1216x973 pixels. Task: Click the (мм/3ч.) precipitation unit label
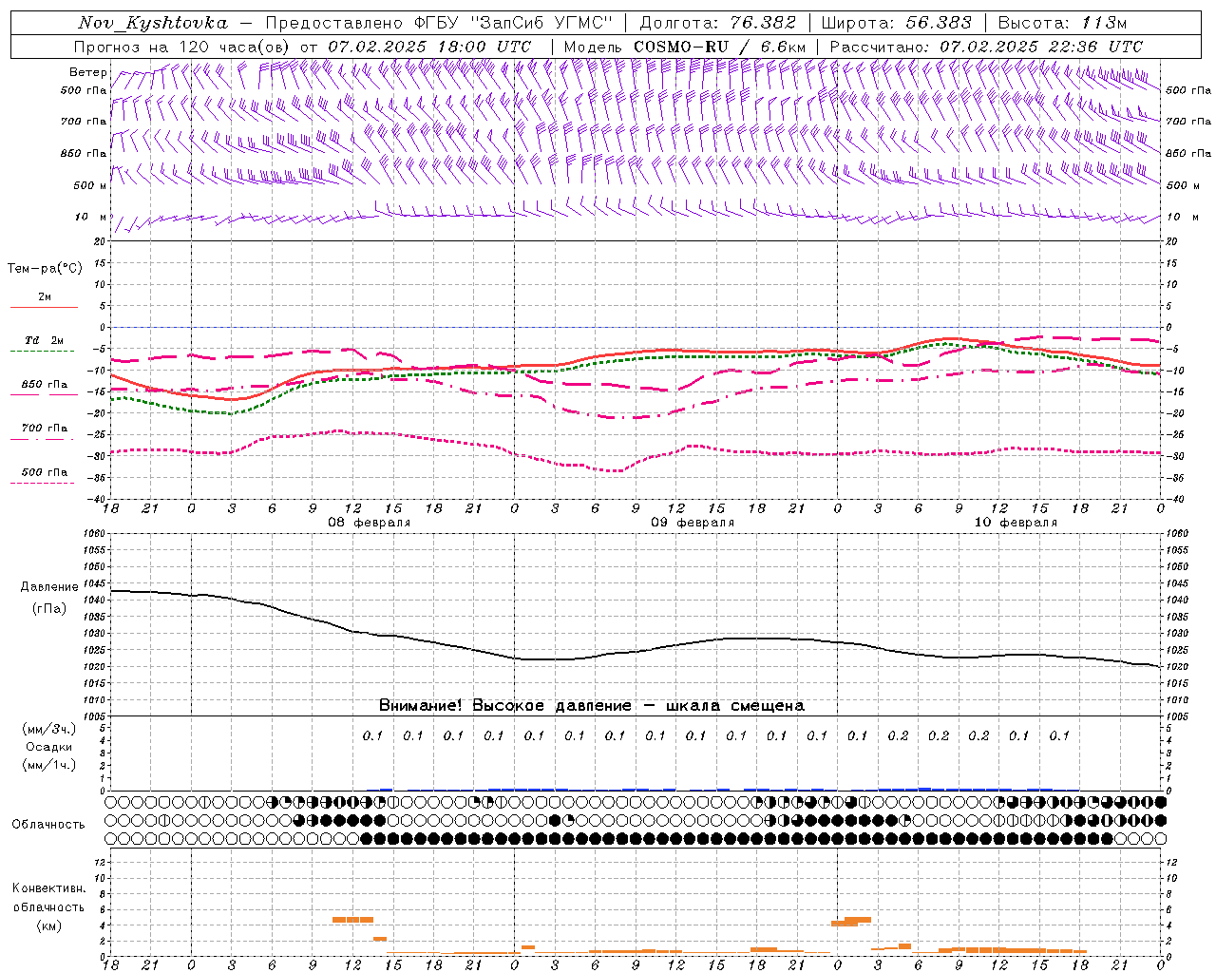(49, 729)
